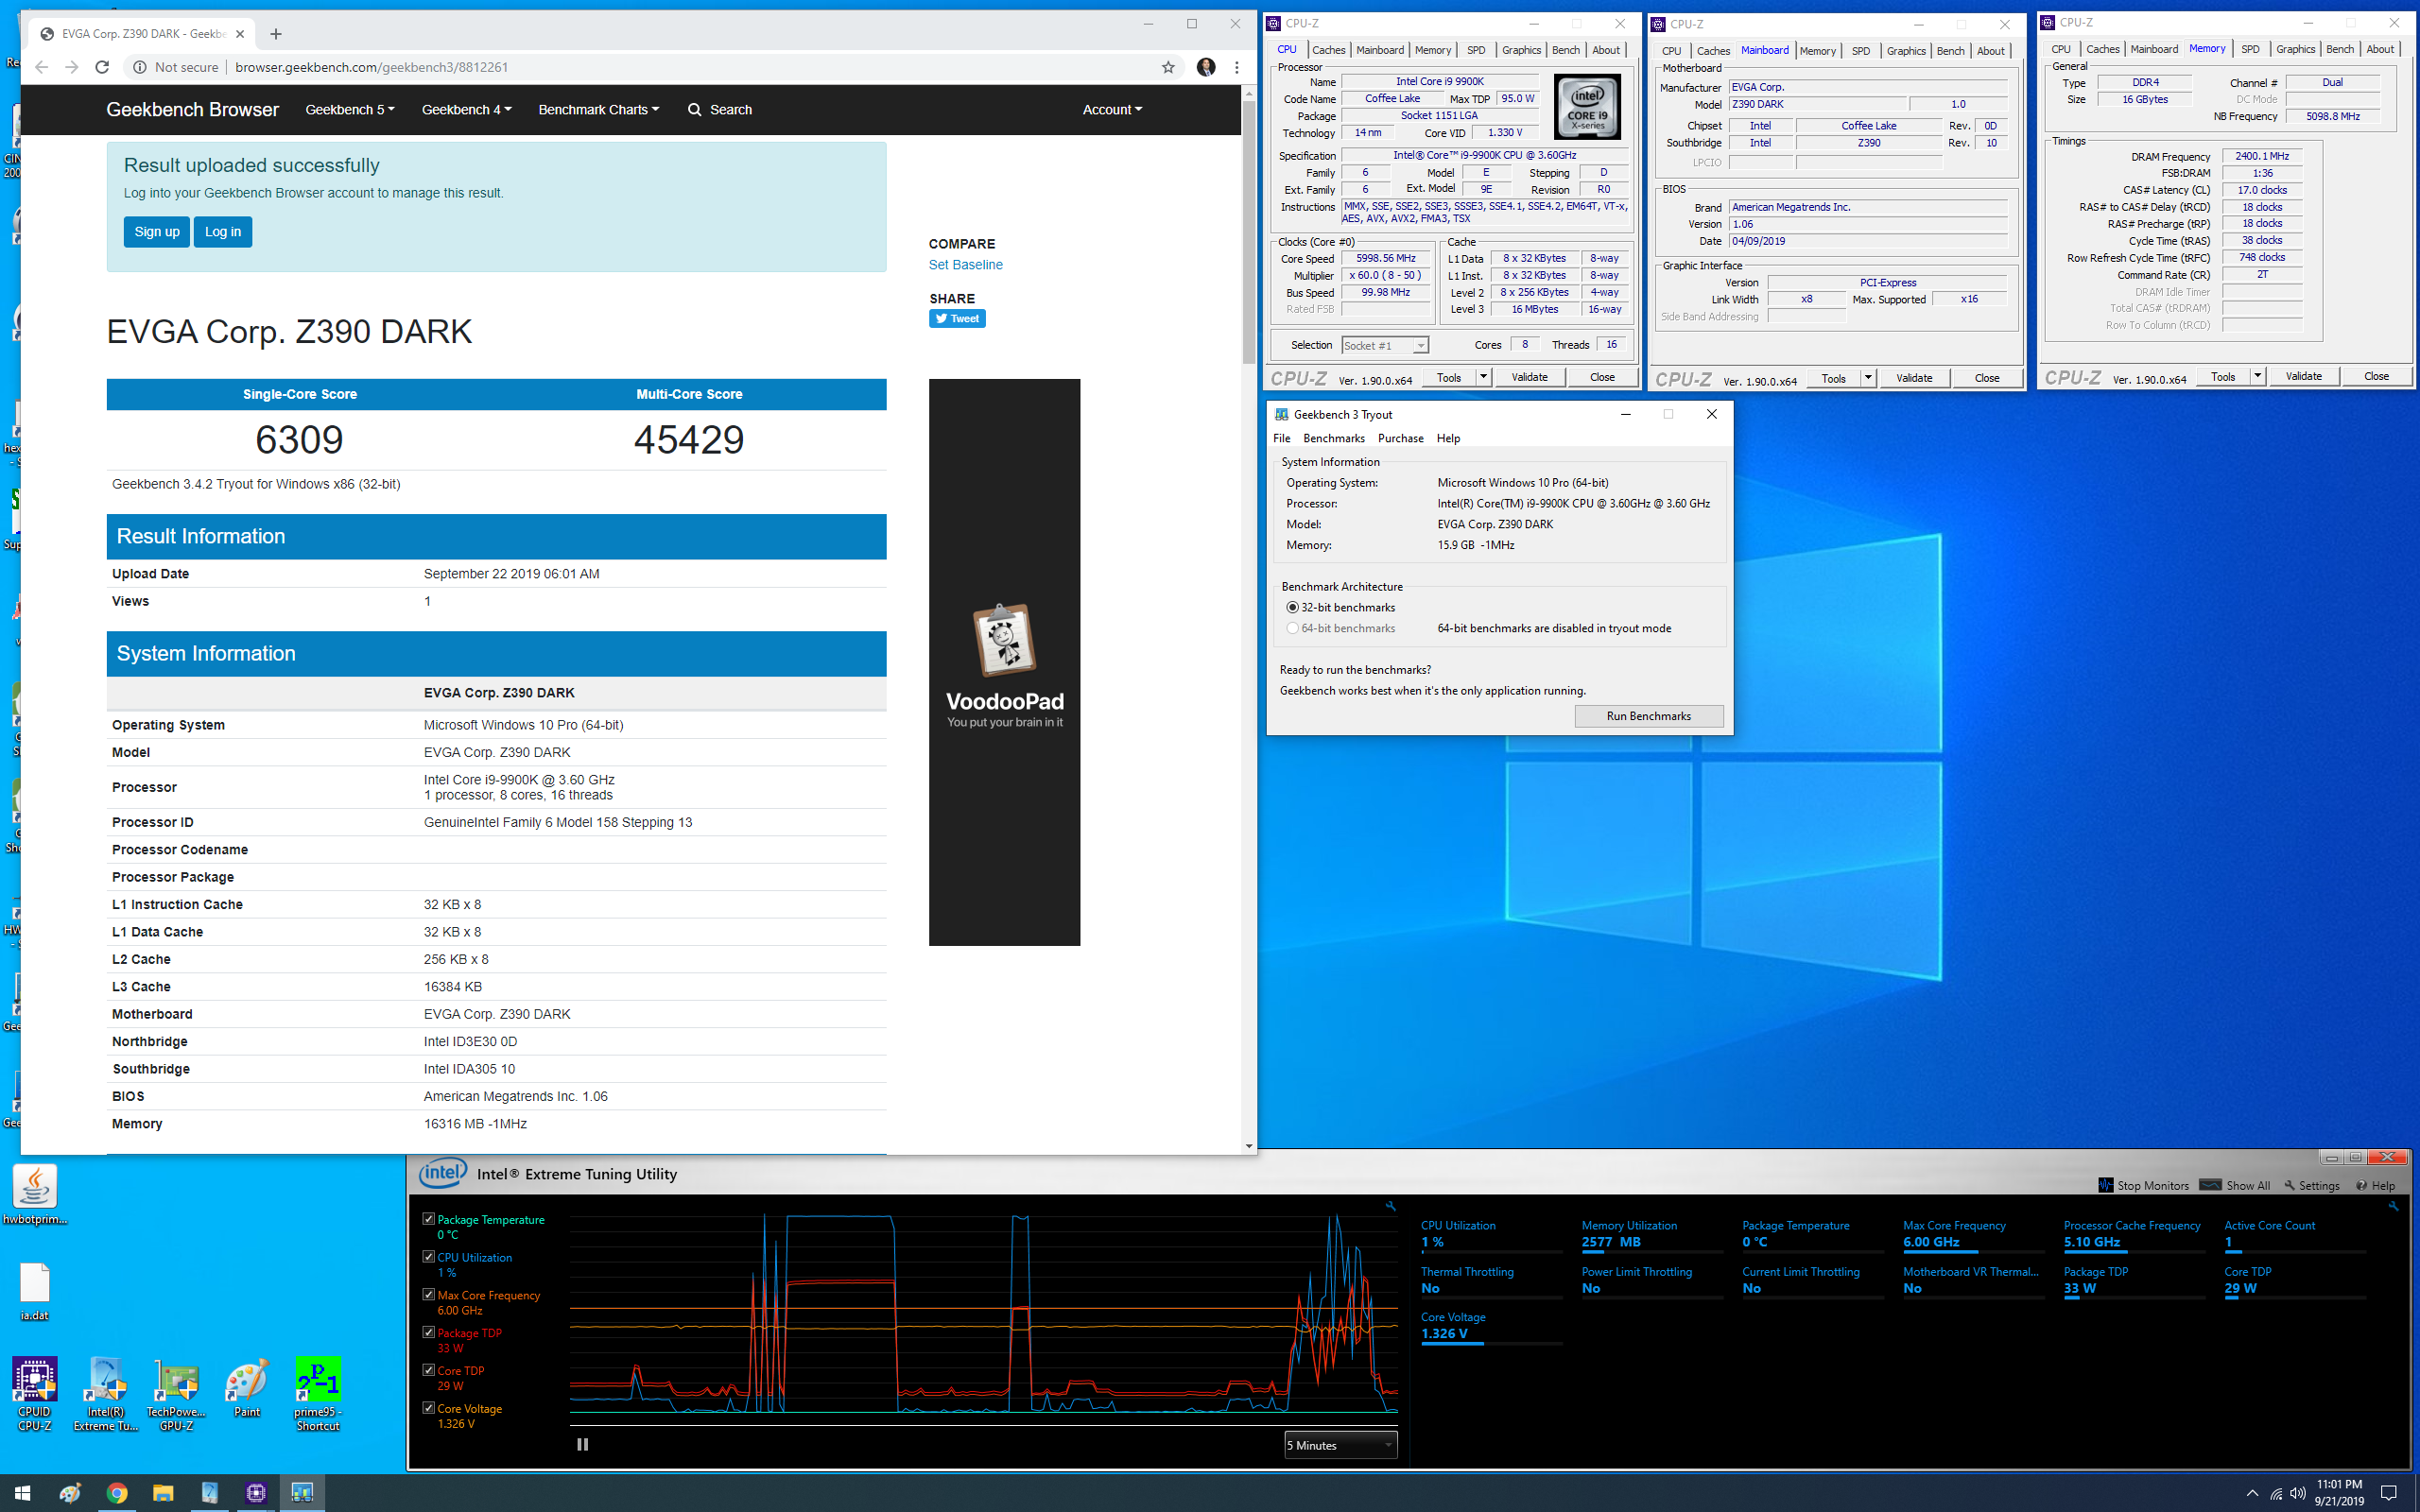Open the Windows Start menu

(x=22, y=1493)
